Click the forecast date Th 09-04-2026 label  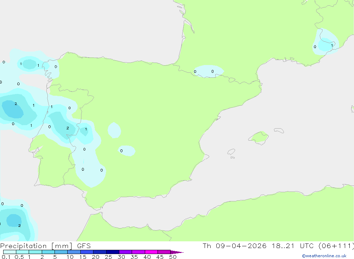234,246
